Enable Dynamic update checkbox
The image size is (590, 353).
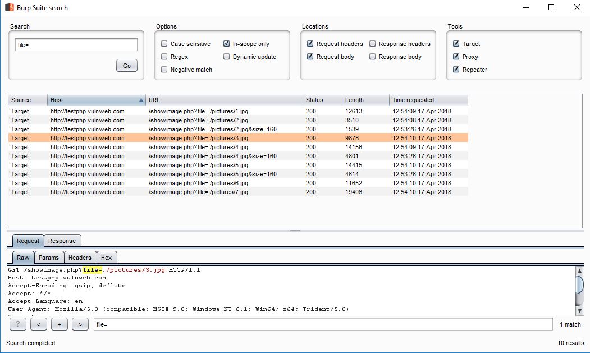tap(227, 57)
